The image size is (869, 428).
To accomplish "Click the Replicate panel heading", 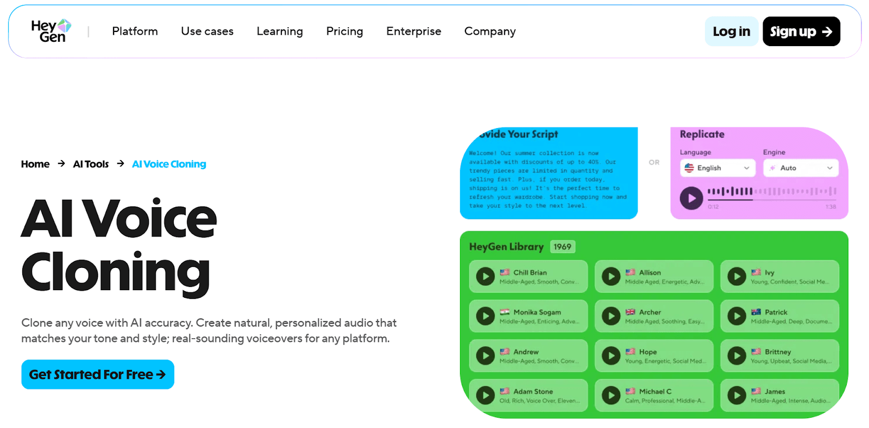I will click(x=702, y=134).
